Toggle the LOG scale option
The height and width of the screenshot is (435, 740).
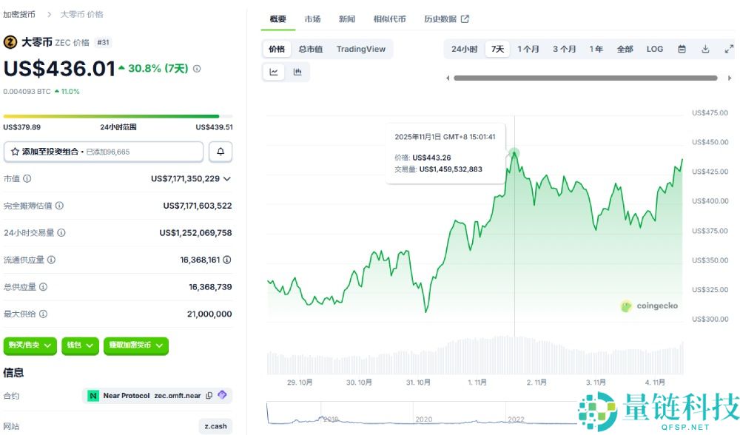coord(654,50)
